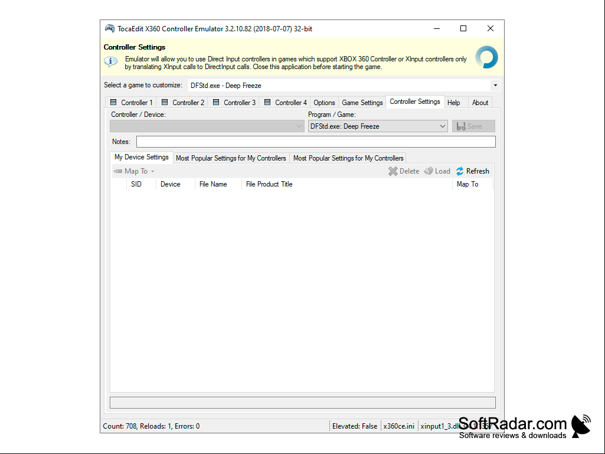Viewport: 605px width, 454px height.
Task: Open the Help tab
Action: pos(454,103)
